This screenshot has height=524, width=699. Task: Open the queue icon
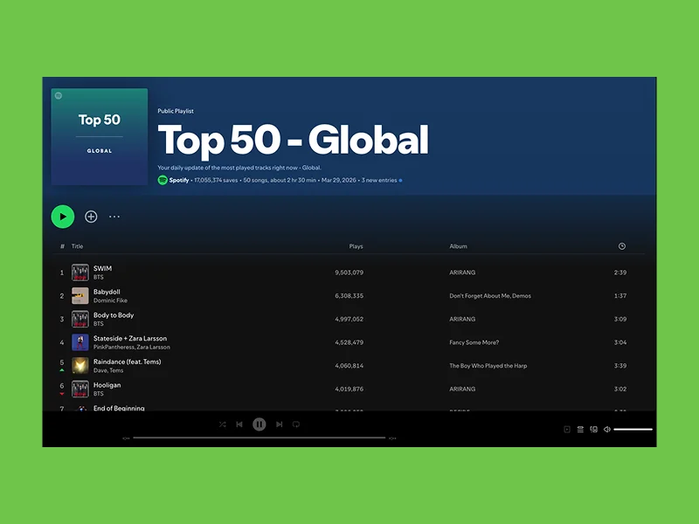580,429
